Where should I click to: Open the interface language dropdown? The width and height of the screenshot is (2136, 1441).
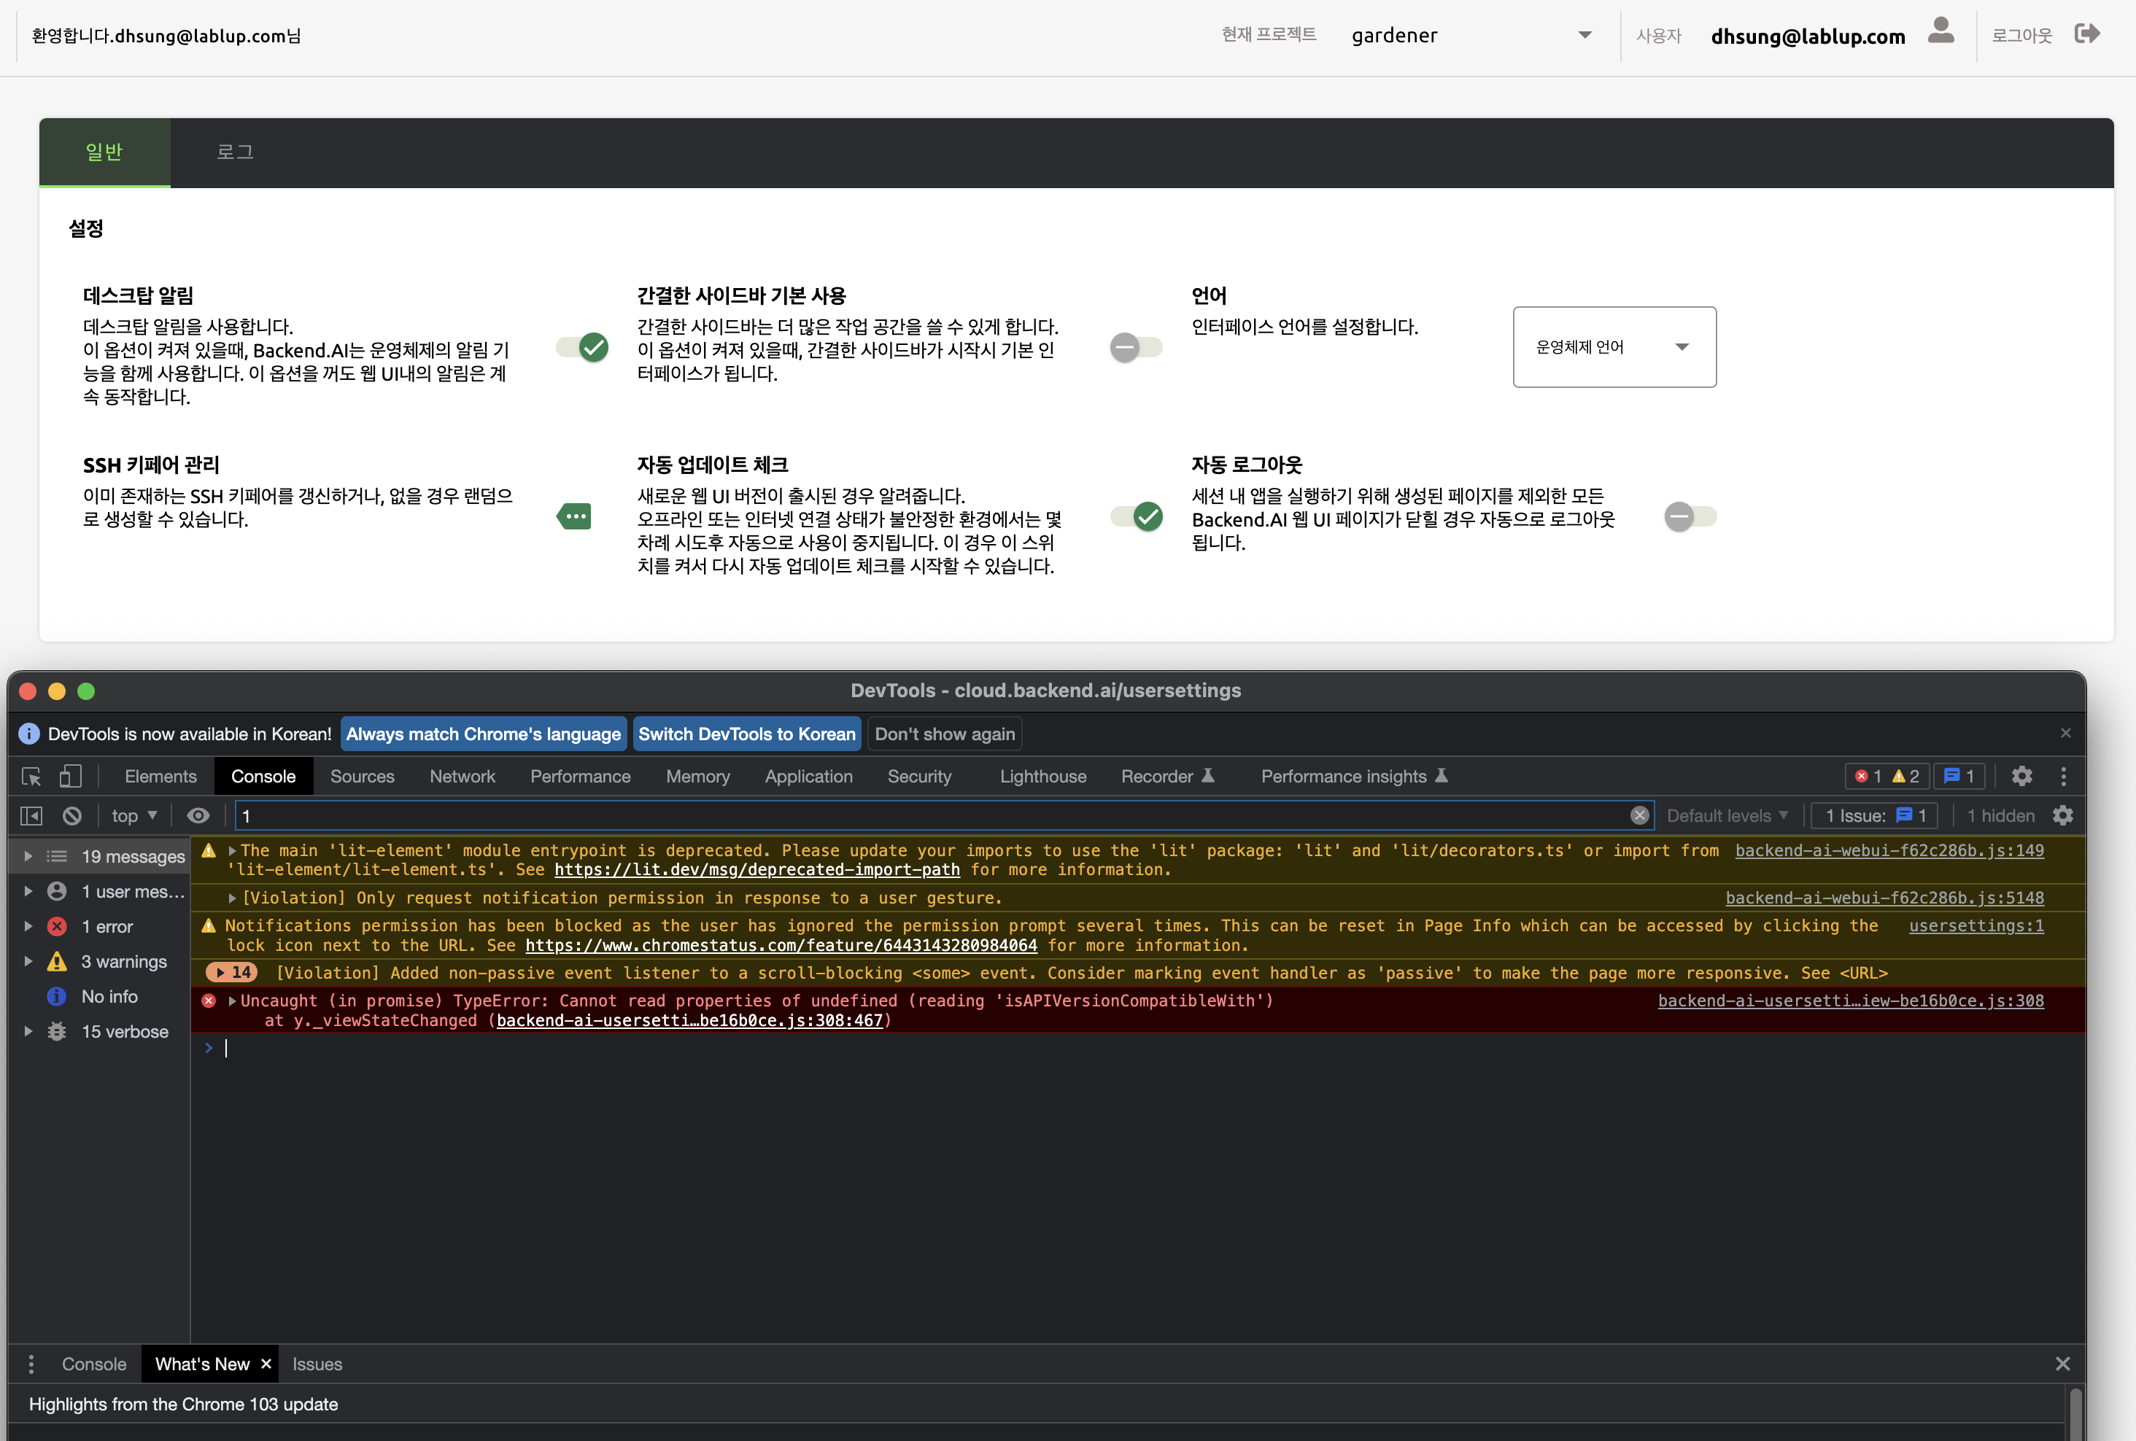(1614, 347)
